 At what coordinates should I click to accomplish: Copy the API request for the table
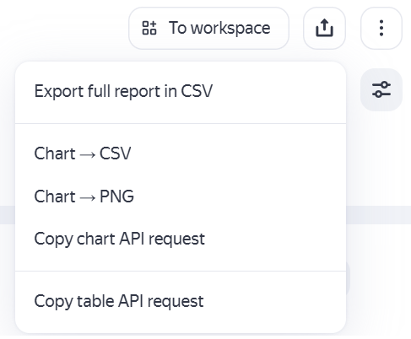point(181,301)
